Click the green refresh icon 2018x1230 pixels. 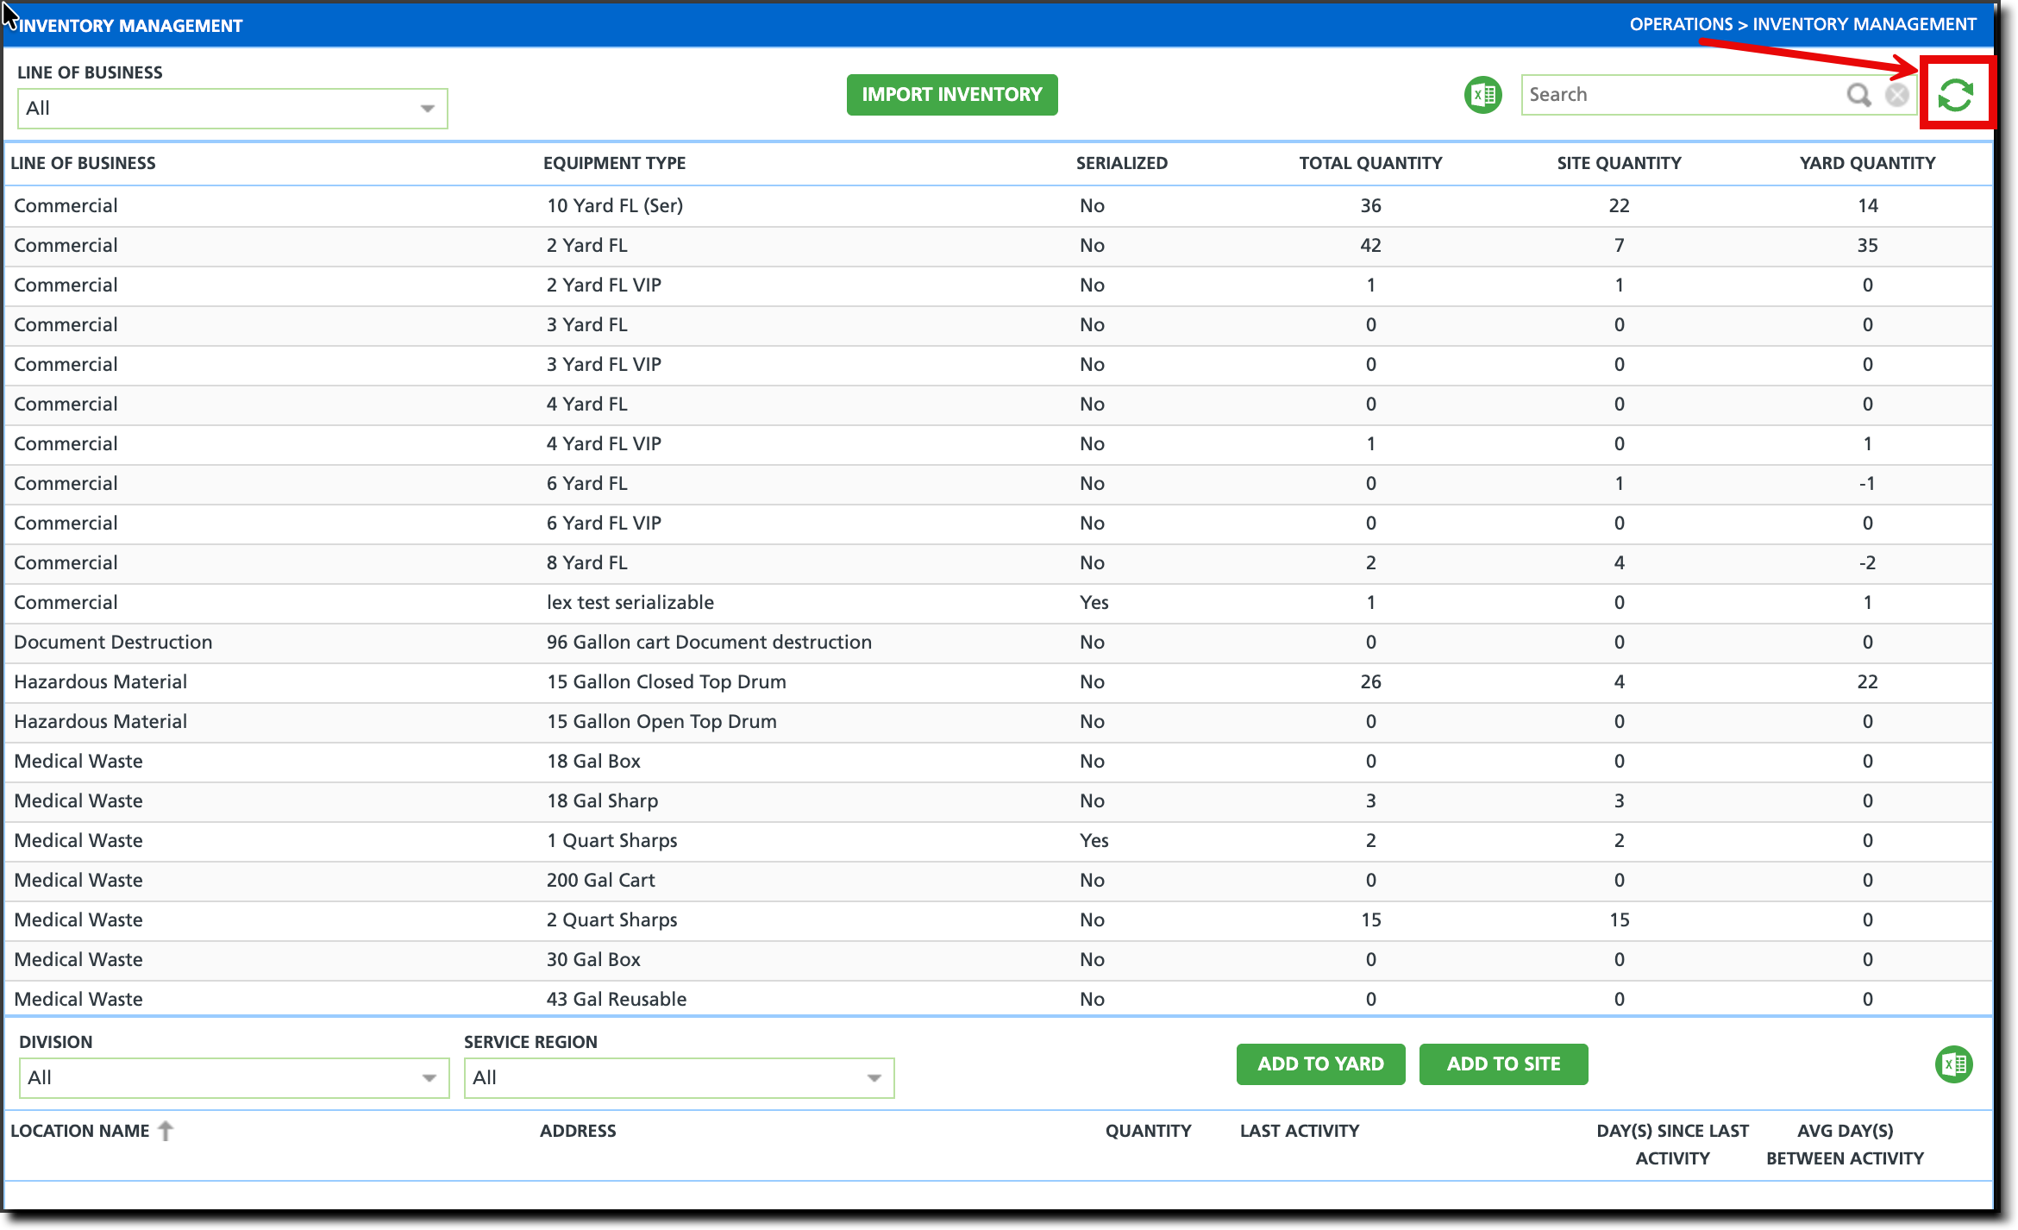click(x=1955, y=95)
